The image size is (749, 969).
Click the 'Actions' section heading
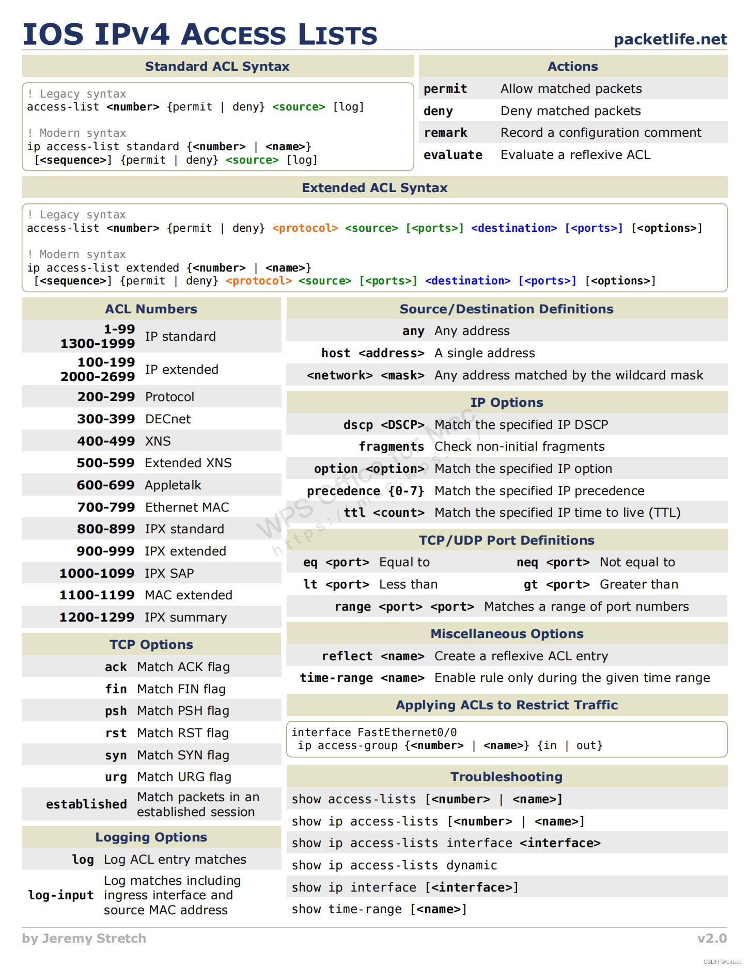point(573,66)
